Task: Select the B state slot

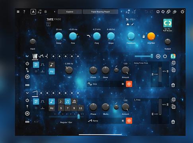Action: [45, 12]
